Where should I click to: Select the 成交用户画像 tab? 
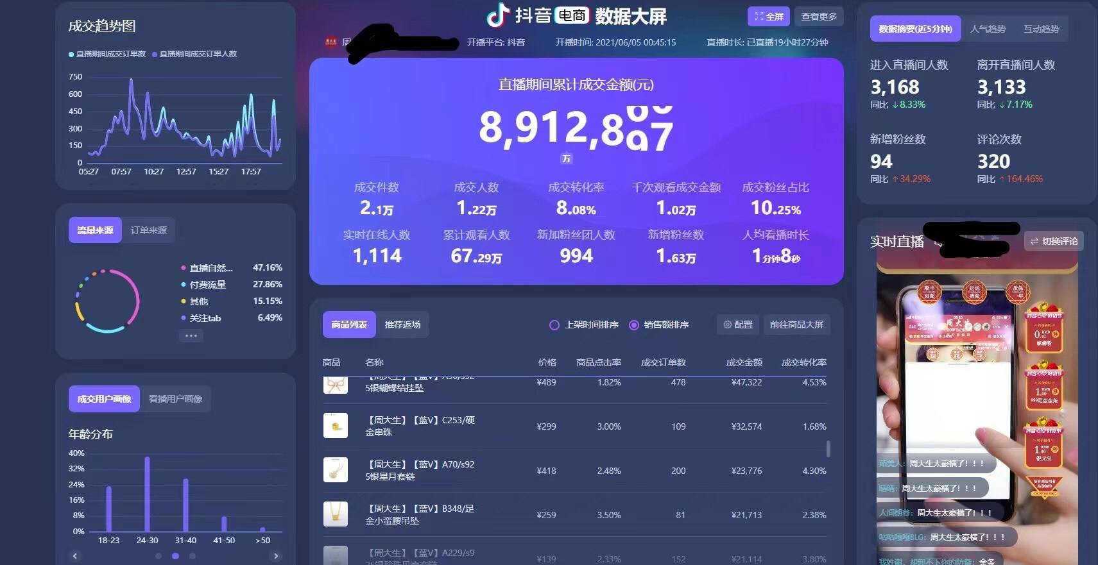click(x=104, y=399)
